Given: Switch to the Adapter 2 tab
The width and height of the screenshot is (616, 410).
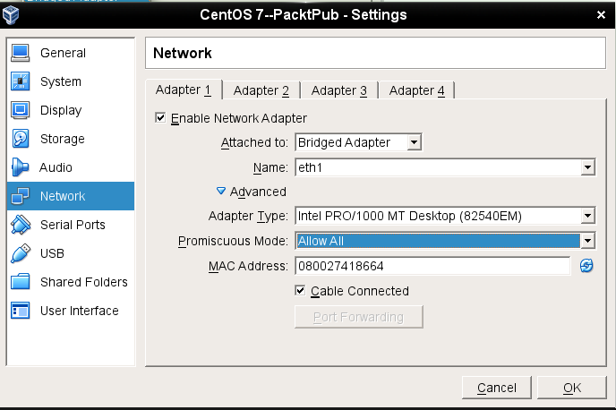Looking at the screenshot, I should (x=261, y=90).
